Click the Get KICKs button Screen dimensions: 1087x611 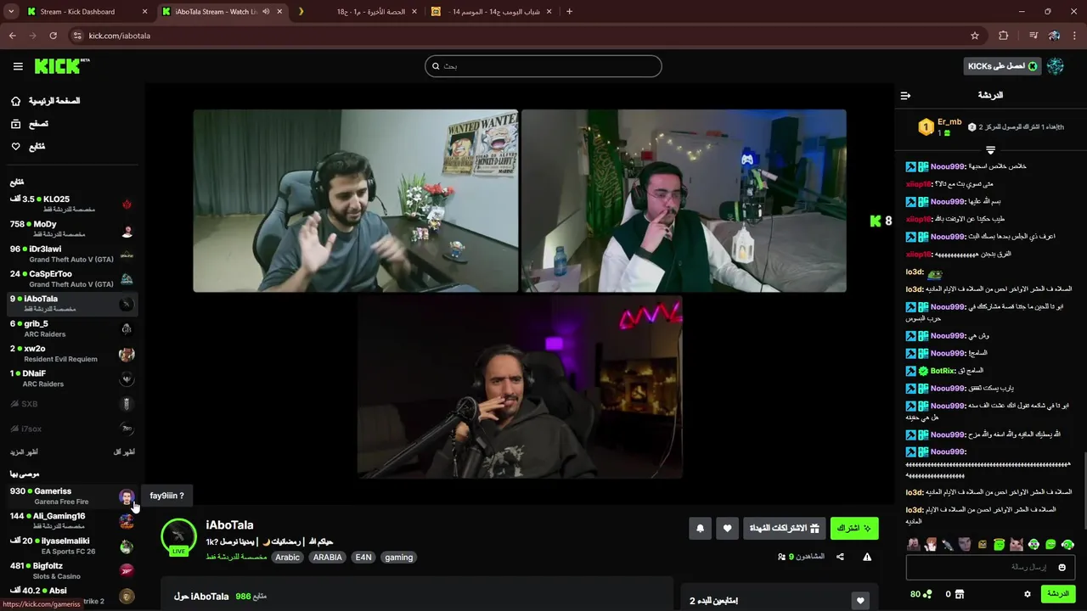pyautogui.click(x=1002, y=66)
